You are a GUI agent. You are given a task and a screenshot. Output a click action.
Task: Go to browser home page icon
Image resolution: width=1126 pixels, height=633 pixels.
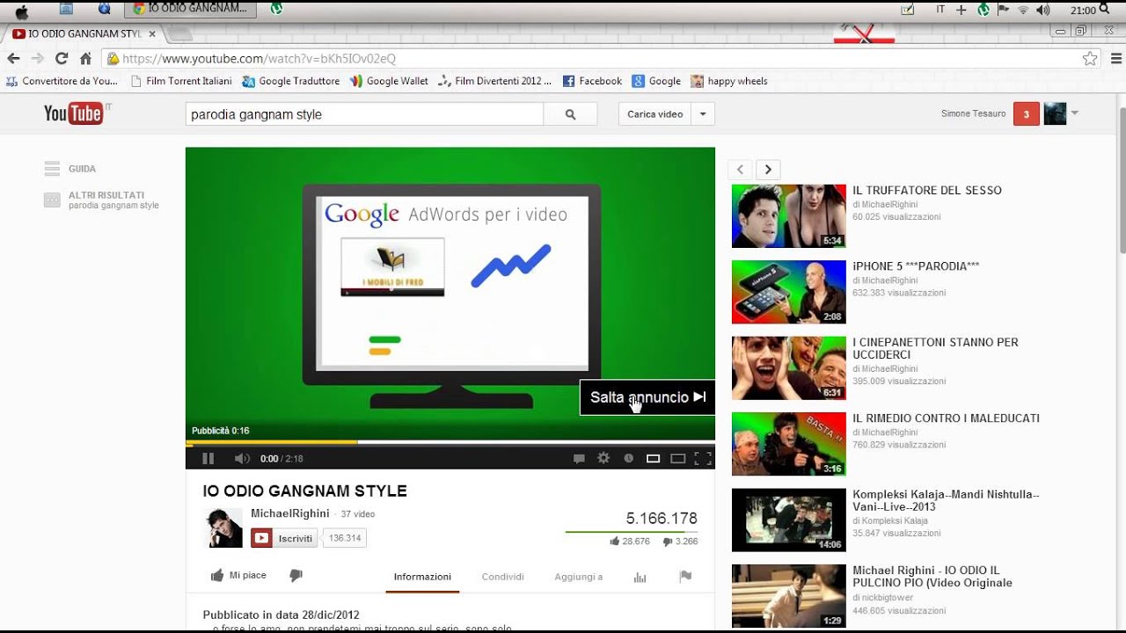coord(85,59)
